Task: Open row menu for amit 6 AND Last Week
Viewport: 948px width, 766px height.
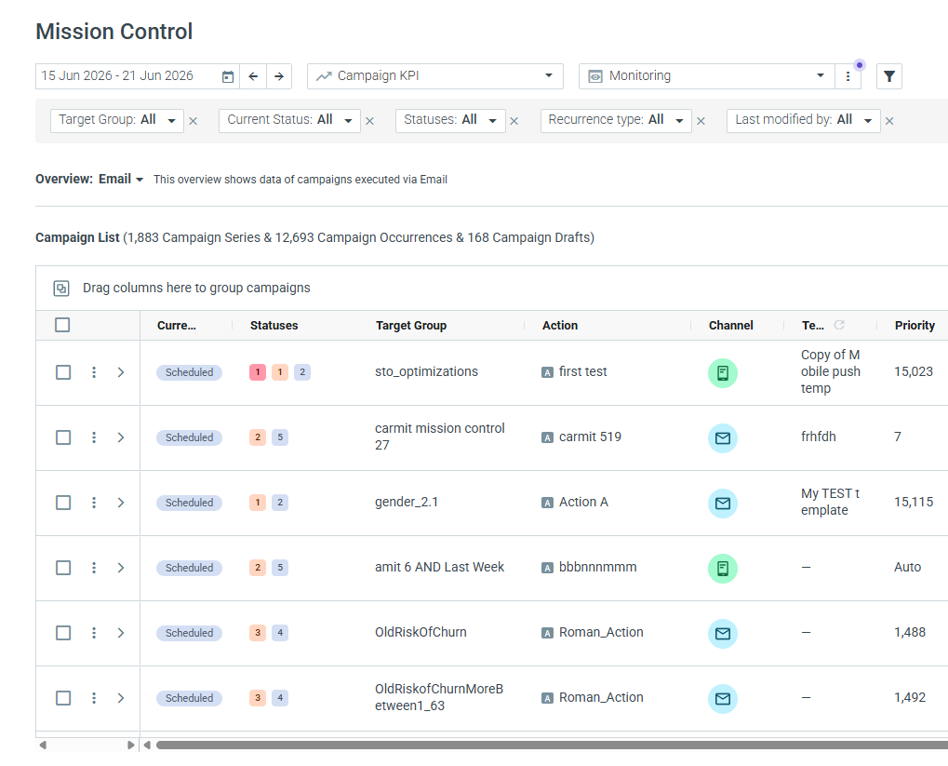Action: 94,568
